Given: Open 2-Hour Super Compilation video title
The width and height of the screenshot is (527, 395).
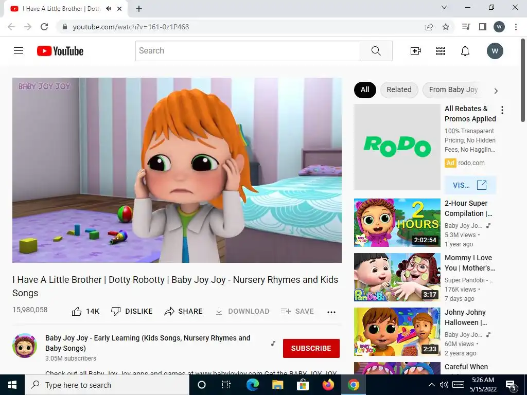Looking at the screenshot, I should [468, 208].
